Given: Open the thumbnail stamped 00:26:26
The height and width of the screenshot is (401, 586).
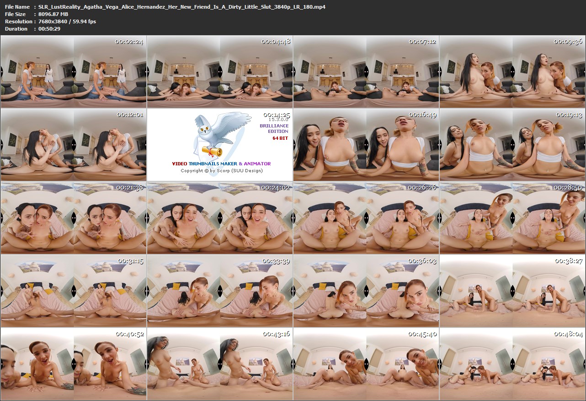Looking at the screenshot, I should coord(366,218).
